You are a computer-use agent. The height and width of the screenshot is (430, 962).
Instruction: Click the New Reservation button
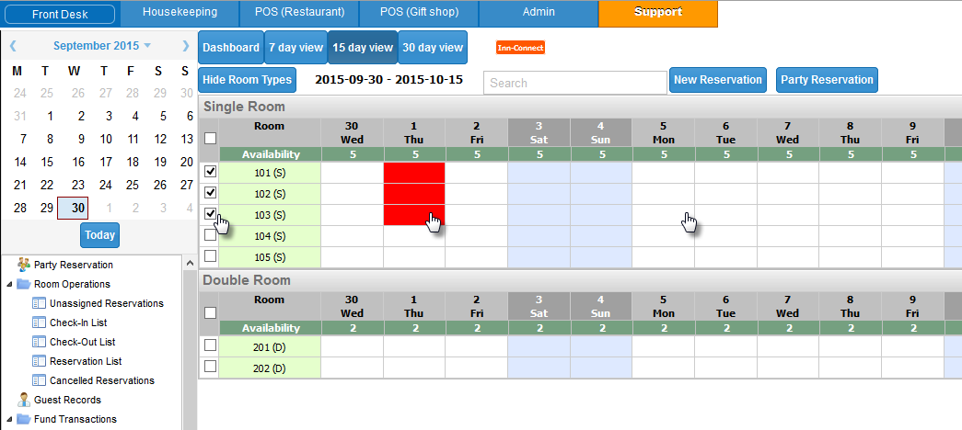[x=718, y=80]
